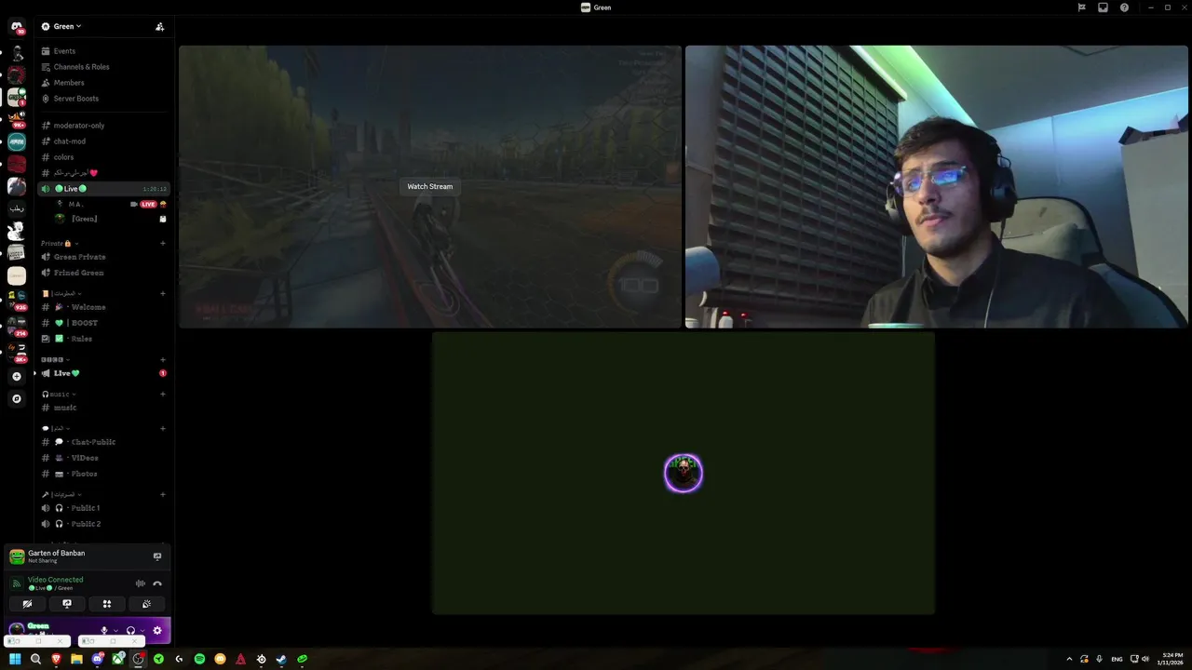Open Spotify from the taskbar
The image size is (1192, 670).
point(199,659)
